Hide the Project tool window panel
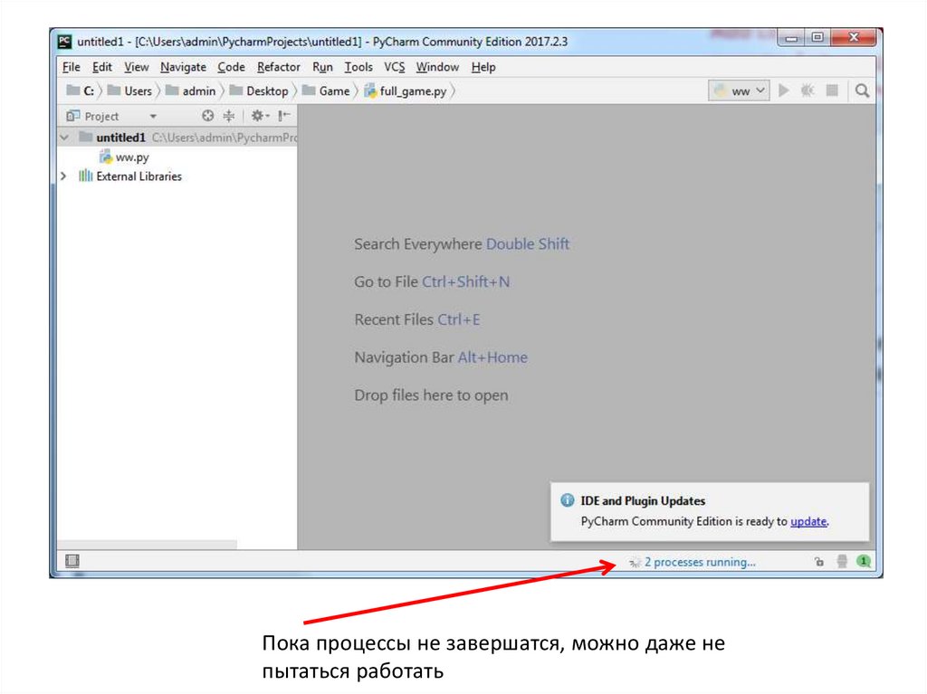The image size is (927, 694). click(x=284, y=116)
